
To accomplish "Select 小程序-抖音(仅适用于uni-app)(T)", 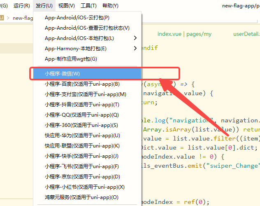I will point(87,105).
